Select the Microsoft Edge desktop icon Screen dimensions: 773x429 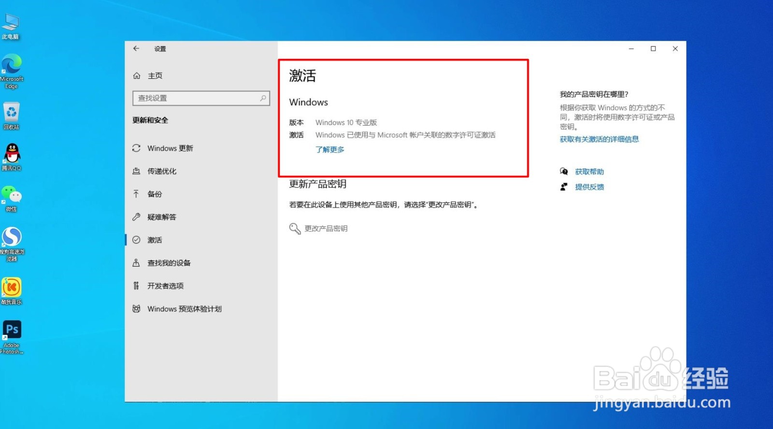[x=12, y=71]
